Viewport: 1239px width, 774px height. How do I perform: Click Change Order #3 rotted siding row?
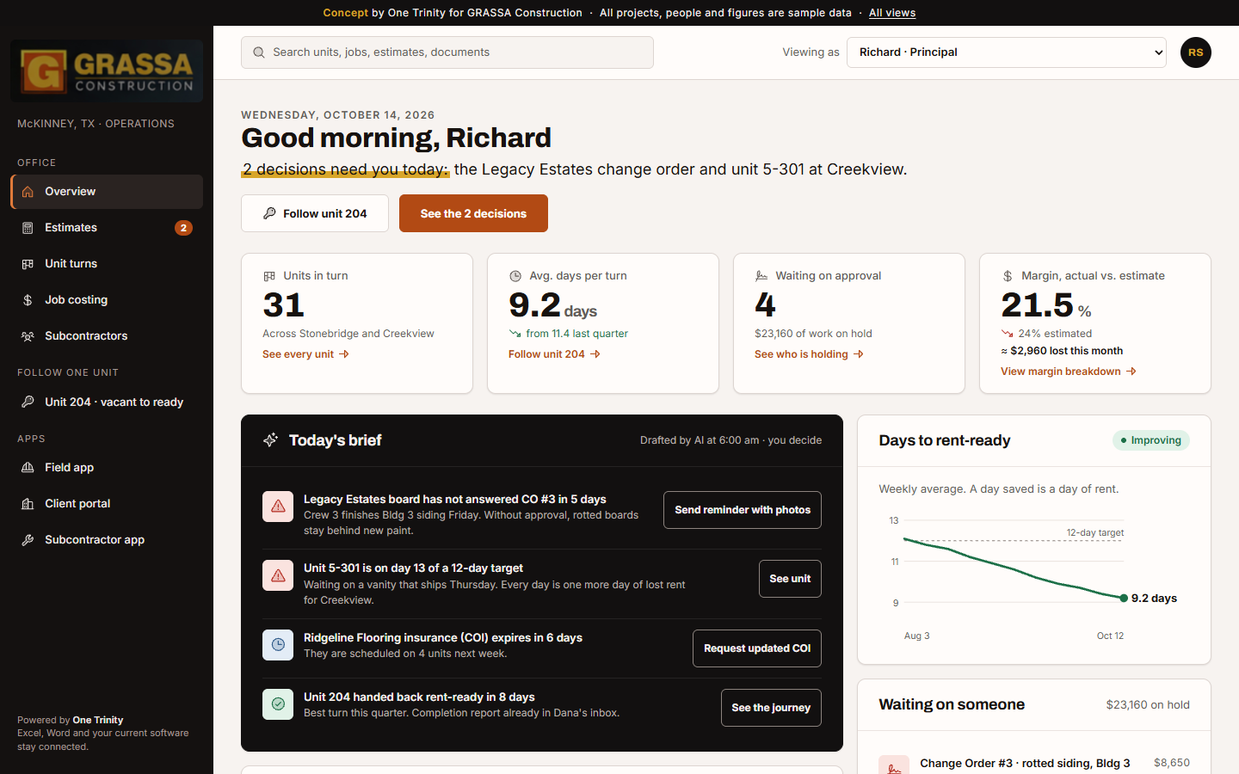pyautogui.click(x=1034, y=764)
